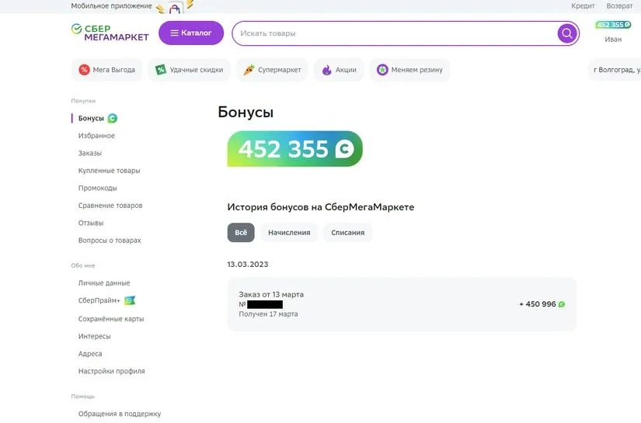Image resolution: width=641 pixels, height=423 pixels.
Task: Click the large 452 355 bonus balance card
Action: (294, 148)
